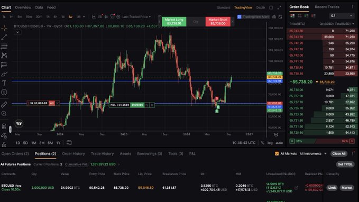The height and width of the screenshot is (202, 359).
Task: Select the XABCD pattern tool
Action: (4, 56)
